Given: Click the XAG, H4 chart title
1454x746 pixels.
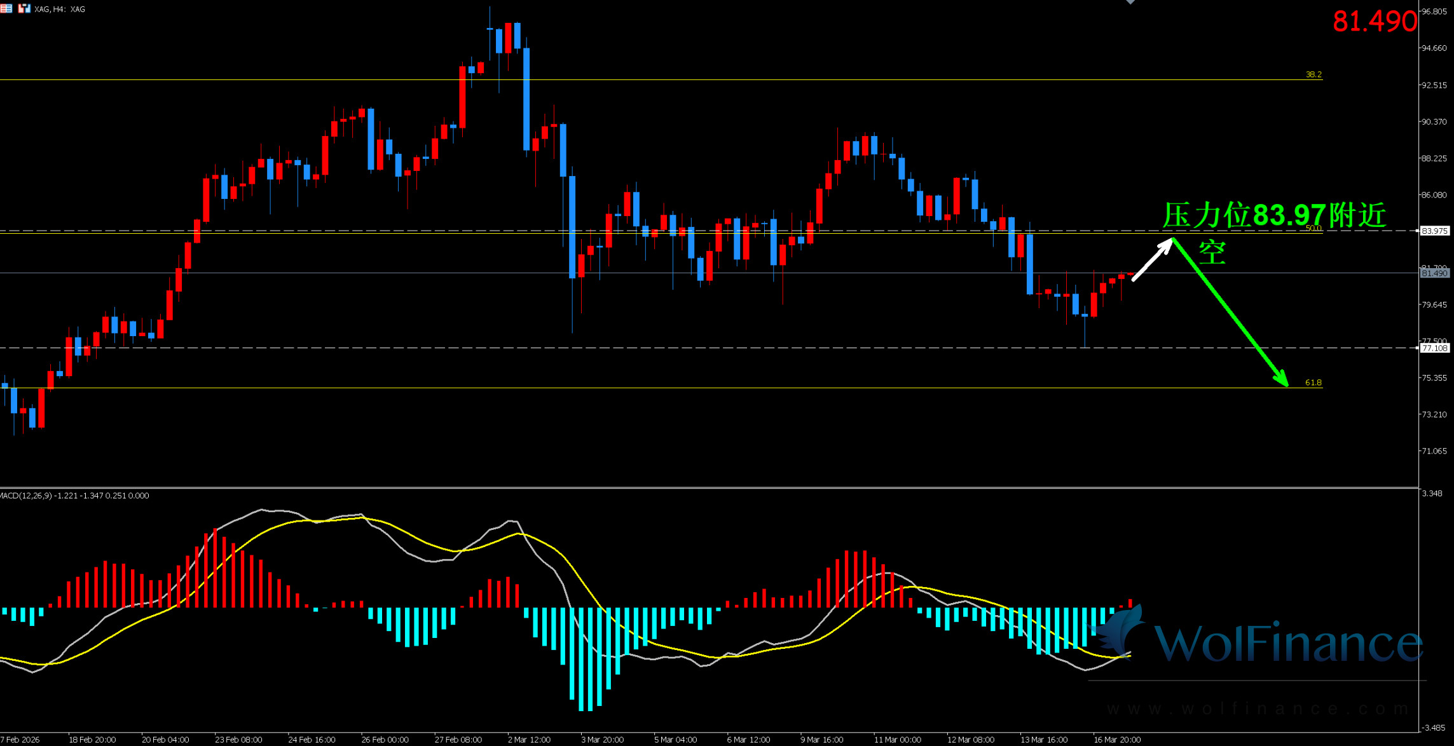Looking at the screenshot, I should pos(60,9).
